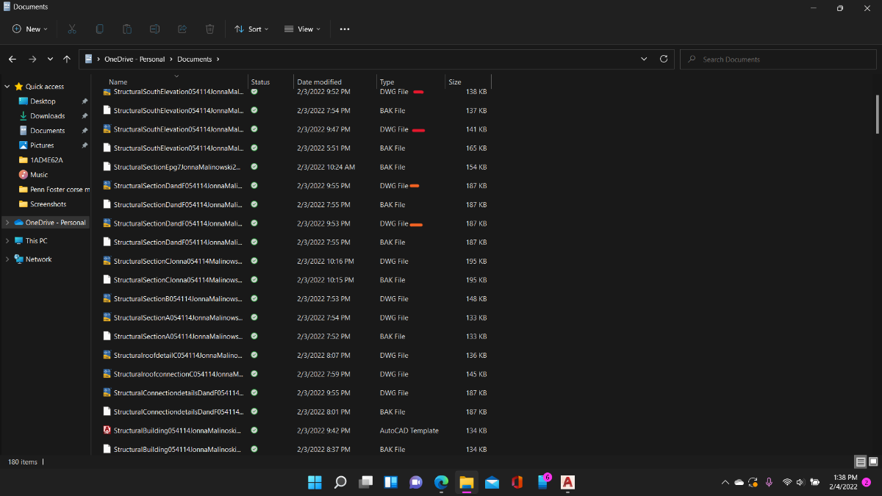882x496 pixels.
Task: Open the address bar history dropdown
Action: [645, 59]
